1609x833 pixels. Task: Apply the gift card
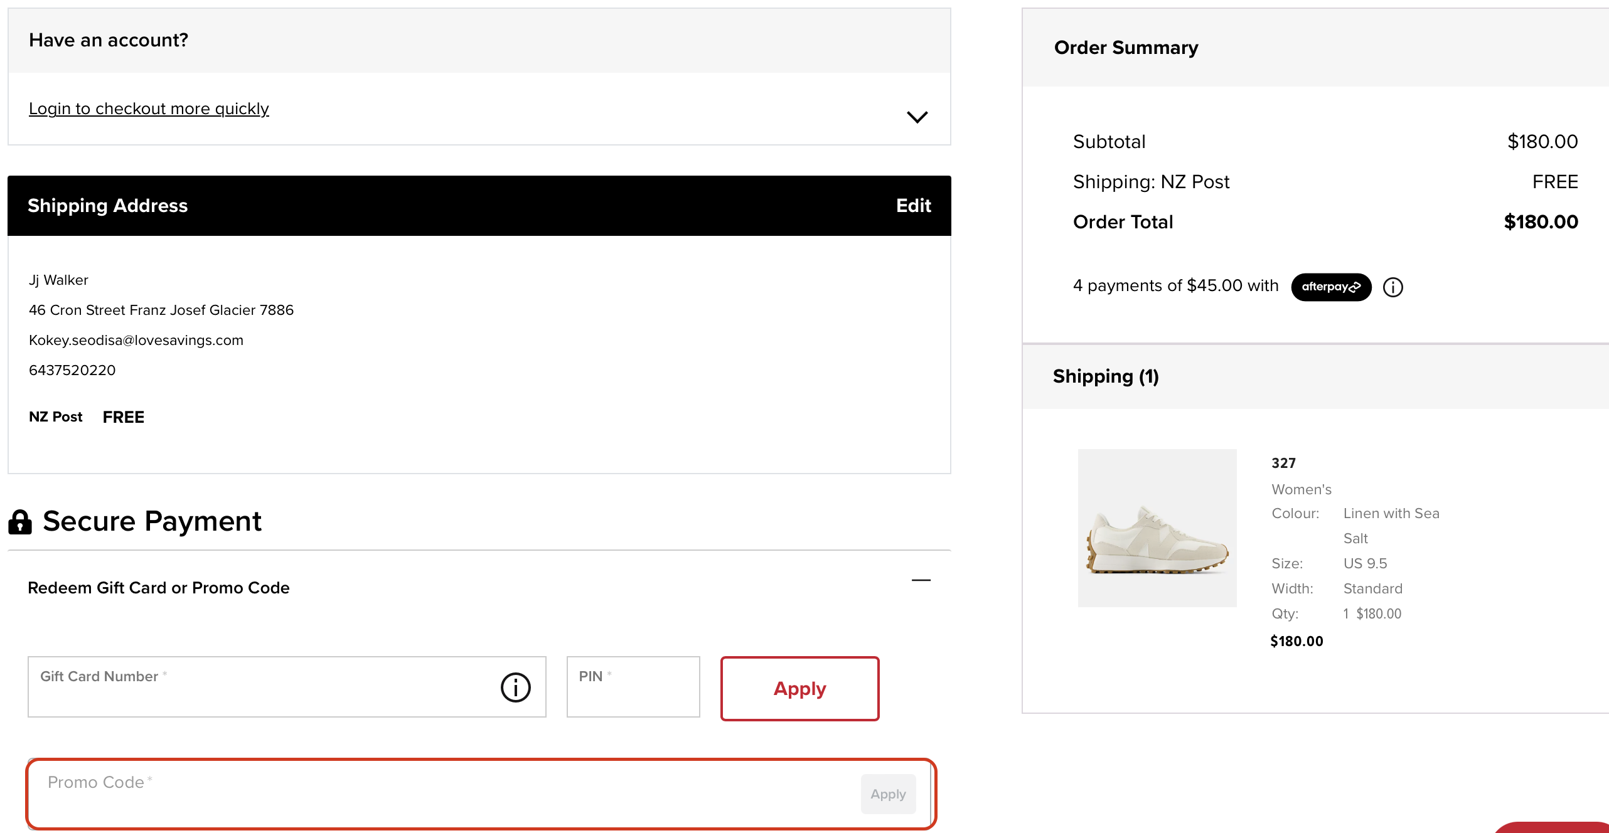click(799, 688)
